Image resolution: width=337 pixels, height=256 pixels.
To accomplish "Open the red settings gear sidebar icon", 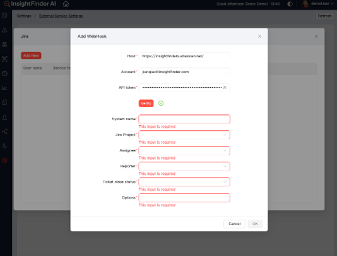I will coord(4,160).
